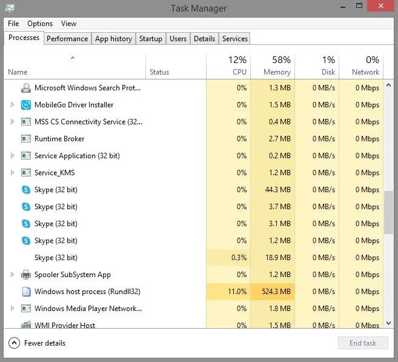Image resolution: width=398 pixels, height=362 pixels.
Task: Click the WMI Provider Host icon
Action: point(26,324)
